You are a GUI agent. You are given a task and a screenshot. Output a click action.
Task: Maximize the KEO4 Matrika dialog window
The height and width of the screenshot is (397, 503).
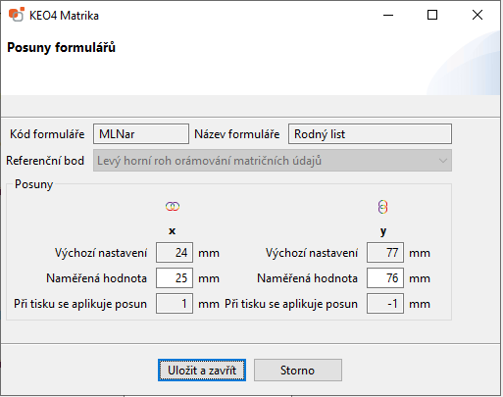pyautogui.click(x=432, y=15)
